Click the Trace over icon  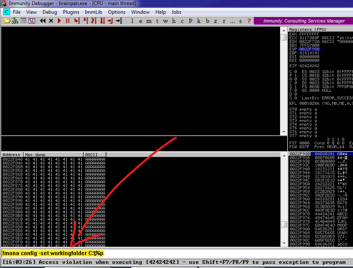click(x=102, y=21)
